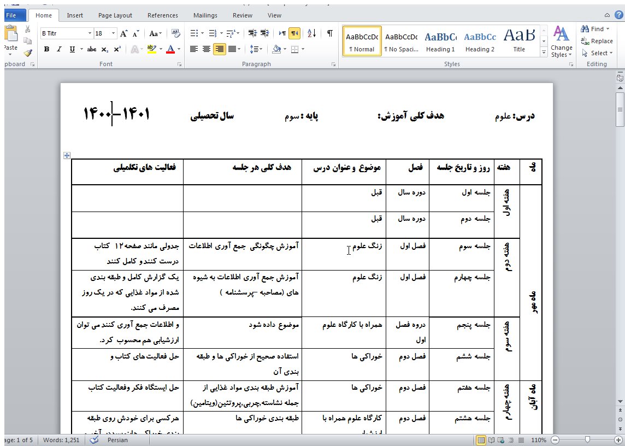The image size is (625, 446).
Task: Toggle Center alignment
Action: (207, 49)
